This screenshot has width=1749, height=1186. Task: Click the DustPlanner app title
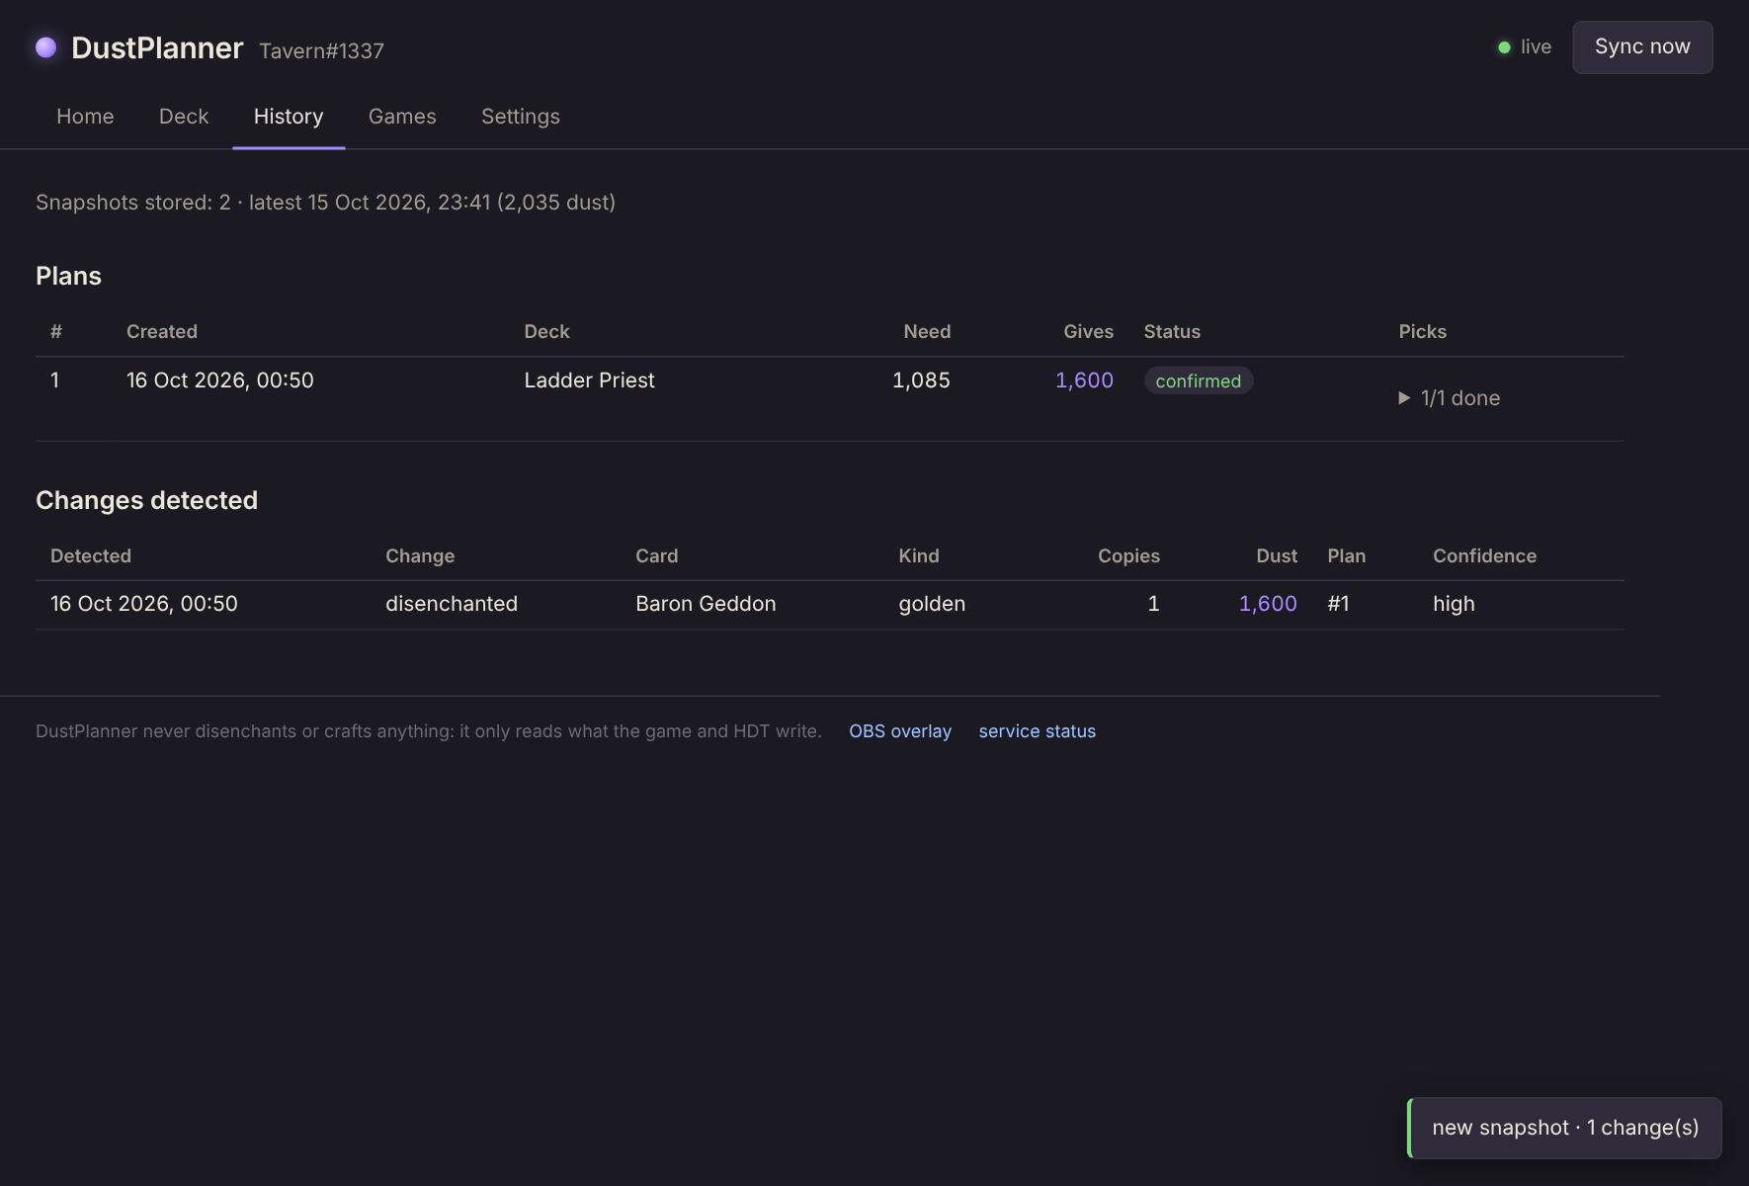[x=157, y=47]
